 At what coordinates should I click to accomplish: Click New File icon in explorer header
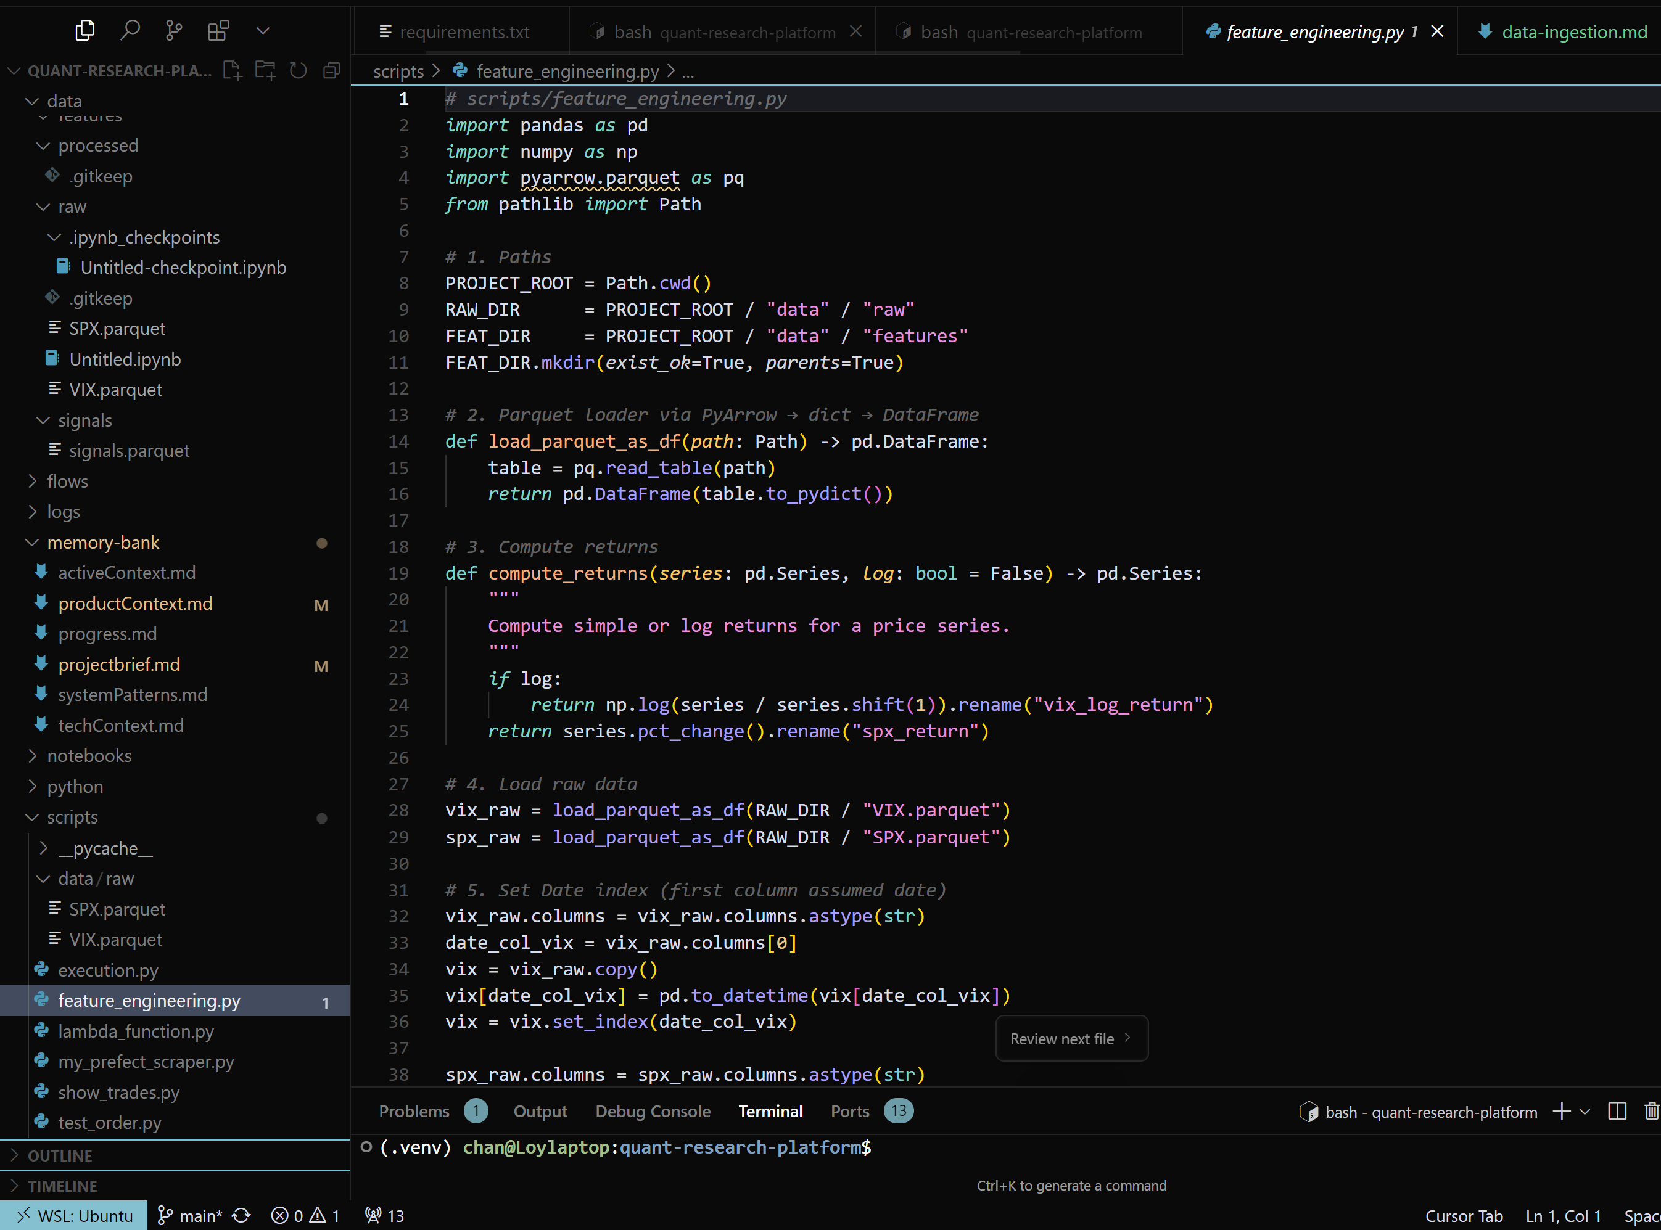click(233, 71)
